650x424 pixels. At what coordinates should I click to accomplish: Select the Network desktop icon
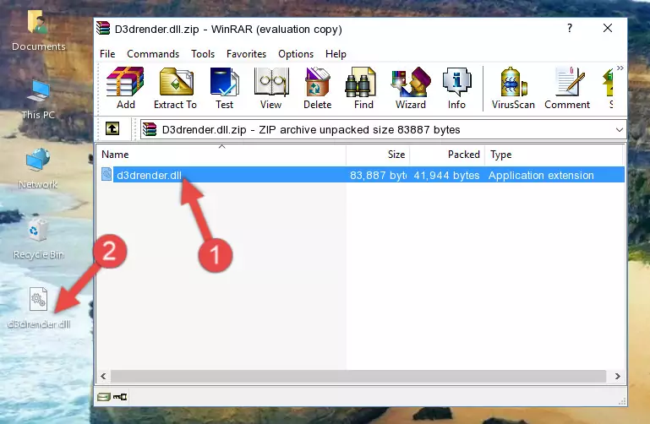(x=38, y=169)
